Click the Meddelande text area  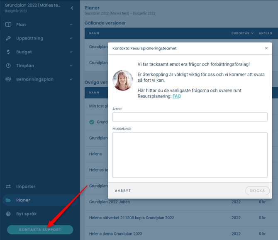tap(190, 155)
